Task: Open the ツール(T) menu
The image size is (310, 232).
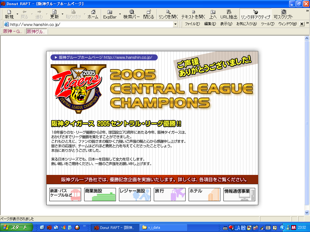Action: tap(267, 24)
